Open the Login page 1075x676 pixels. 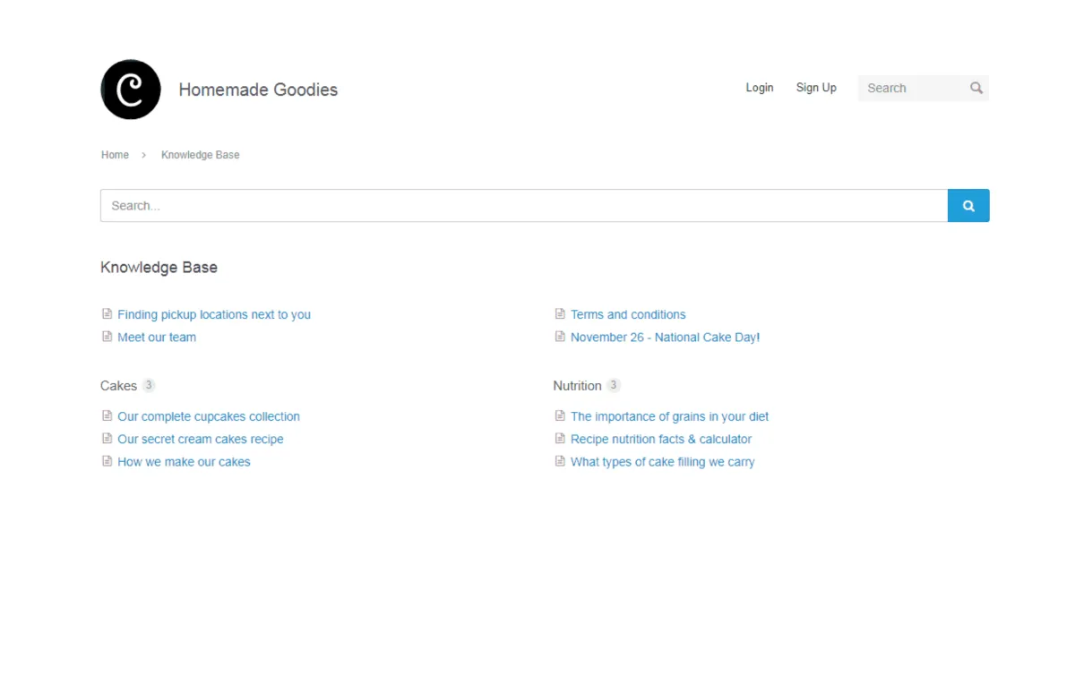coord(759,88)
